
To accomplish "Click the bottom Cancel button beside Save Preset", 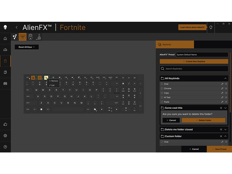I will coord(194,149).
